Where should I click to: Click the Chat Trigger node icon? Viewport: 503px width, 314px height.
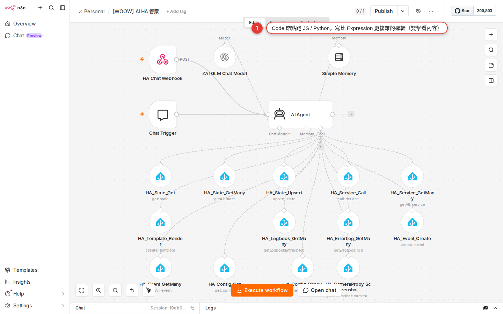pos(163,114)
